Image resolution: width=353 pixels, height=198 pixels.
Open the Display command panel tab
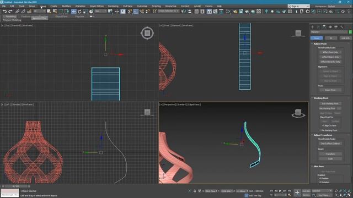click(336, 27)
